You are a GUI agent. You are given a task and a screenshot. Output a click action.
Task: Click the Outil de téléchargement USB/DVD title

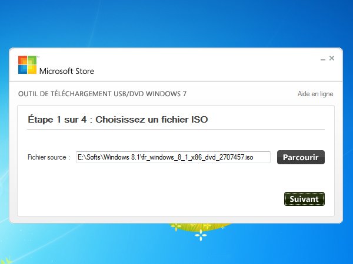point(102,94)
